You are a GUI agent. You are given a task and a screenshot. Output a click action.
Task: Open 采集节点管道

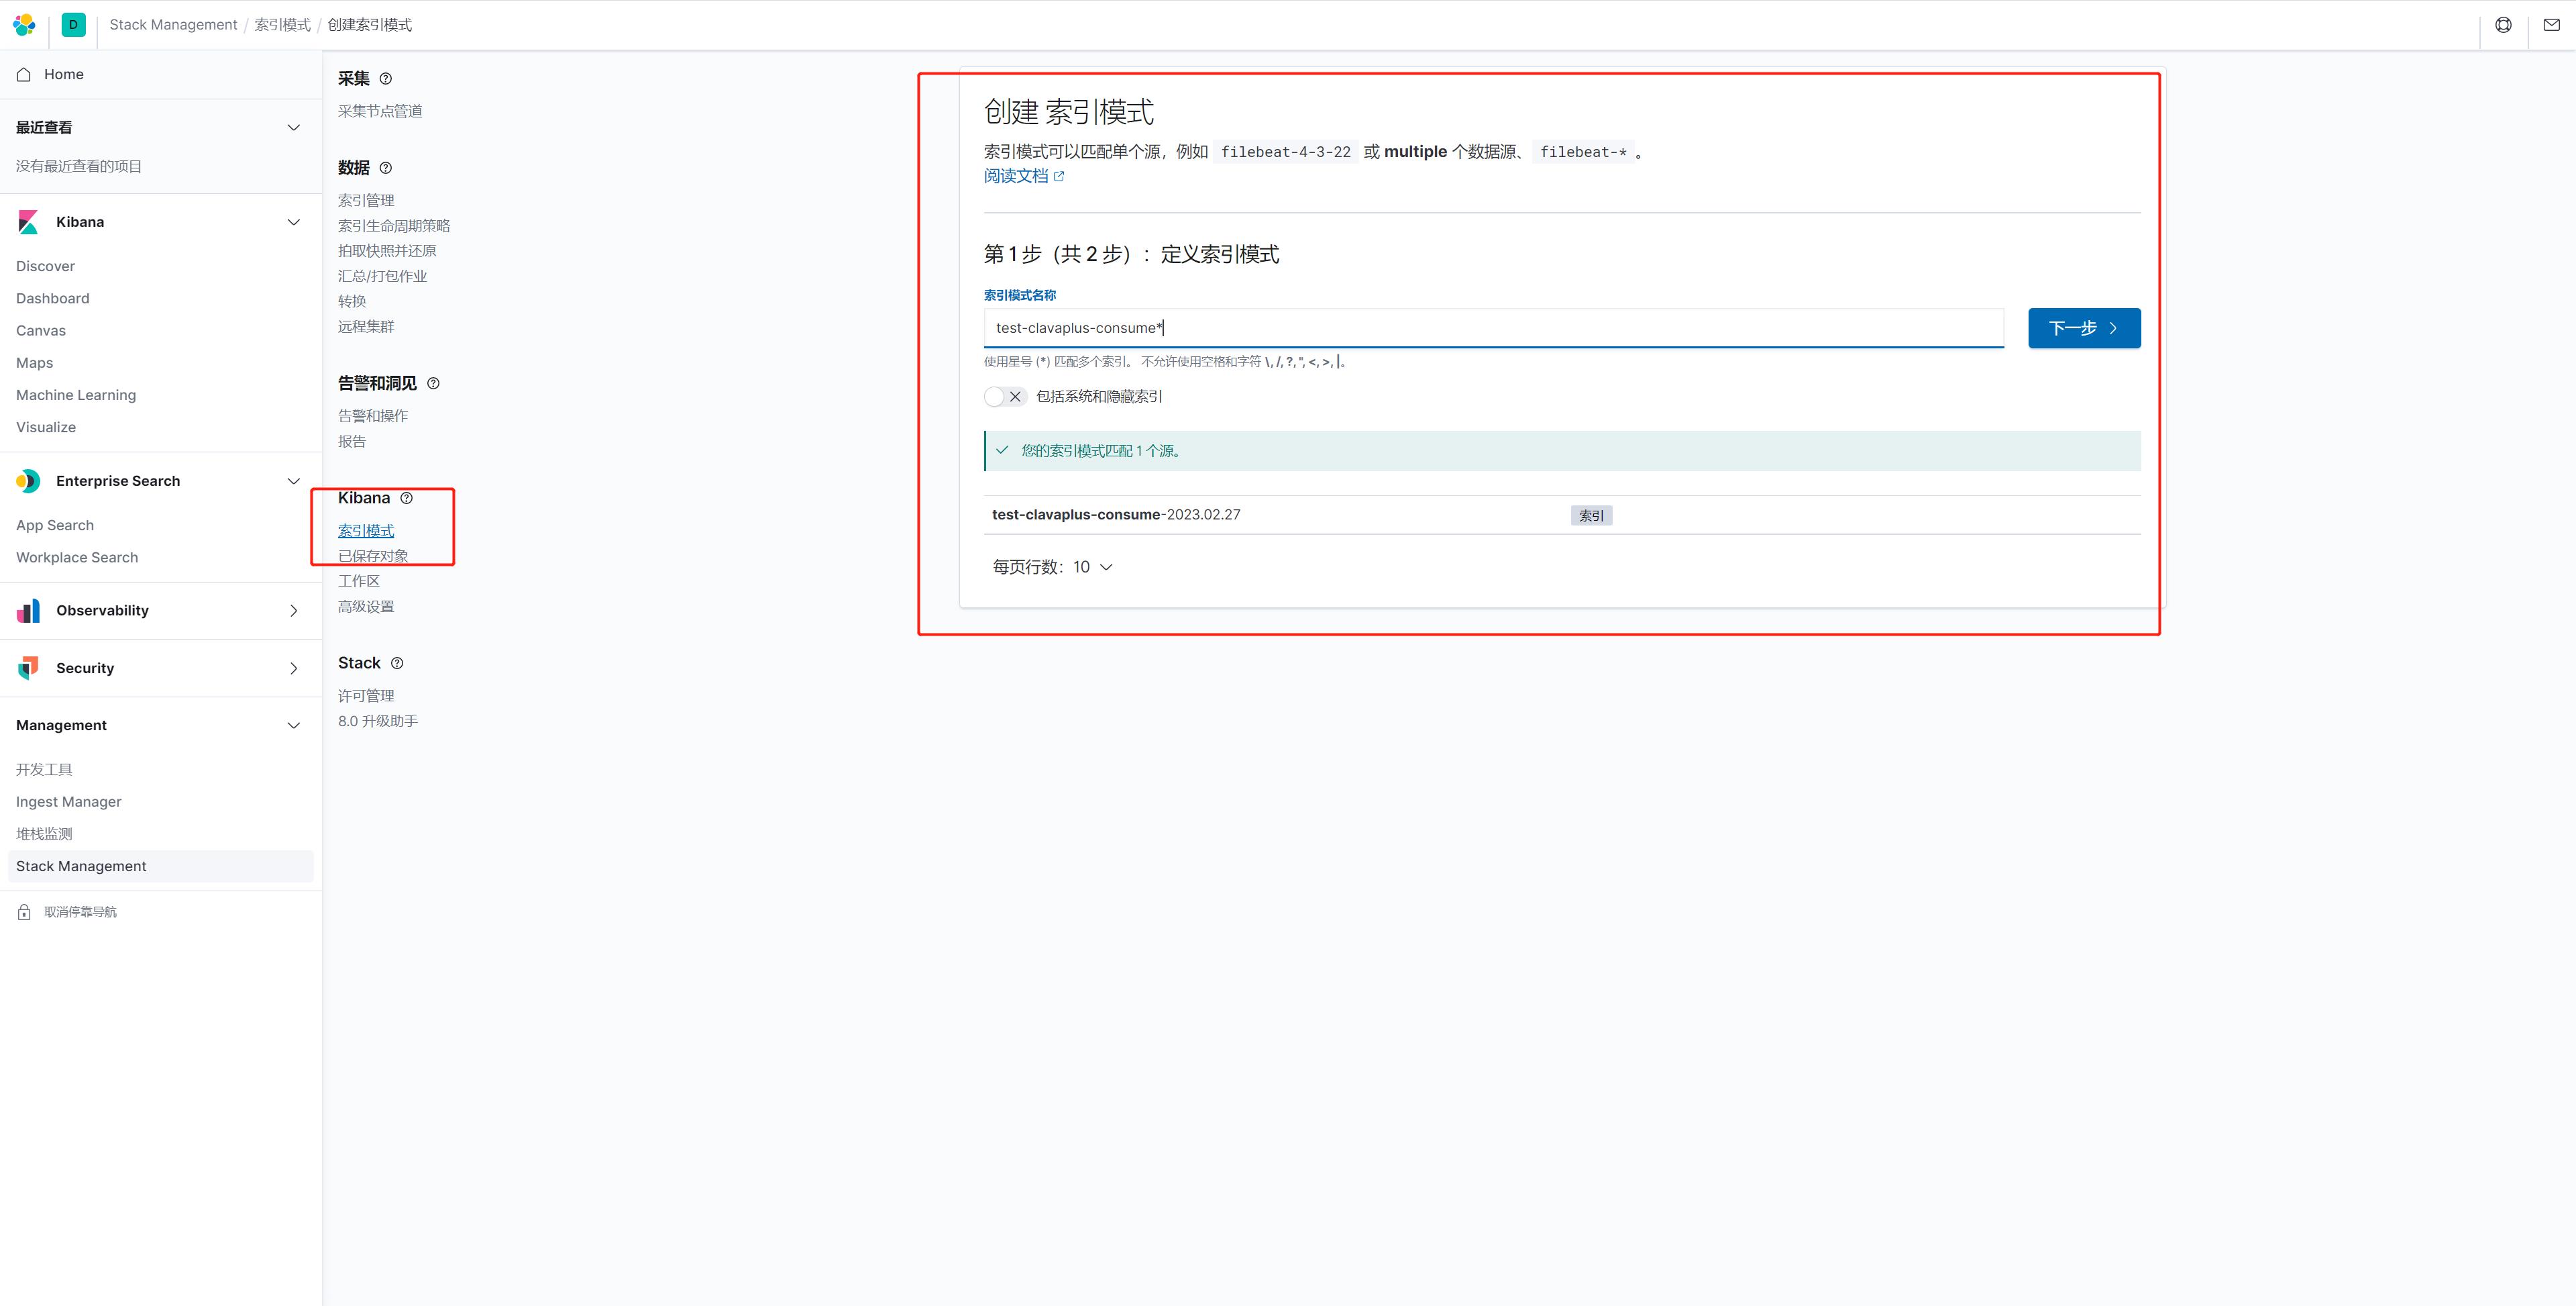(380, 111)
